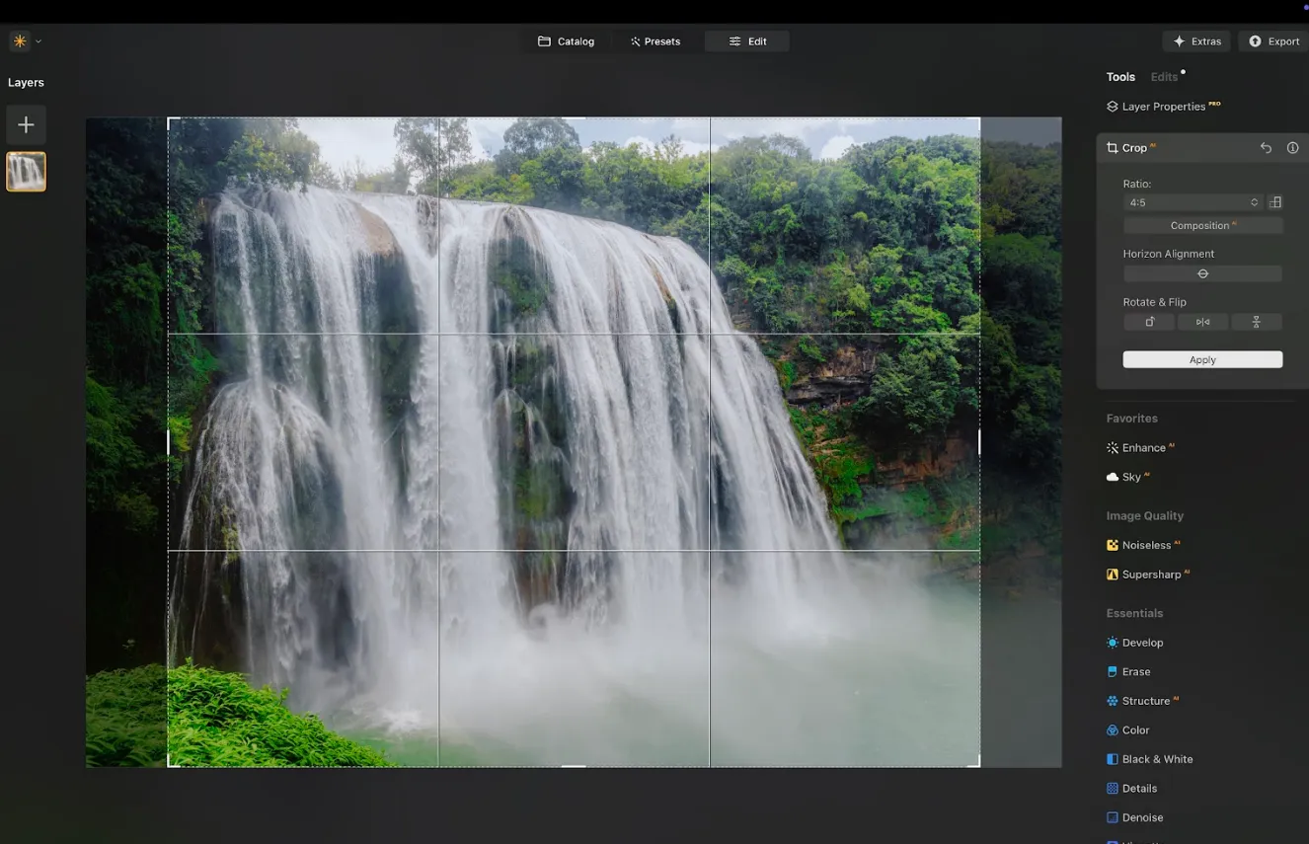Open the Enhance AI tool
Viewport: 1309px width, 844px height.
click(x=1143, y=448)
